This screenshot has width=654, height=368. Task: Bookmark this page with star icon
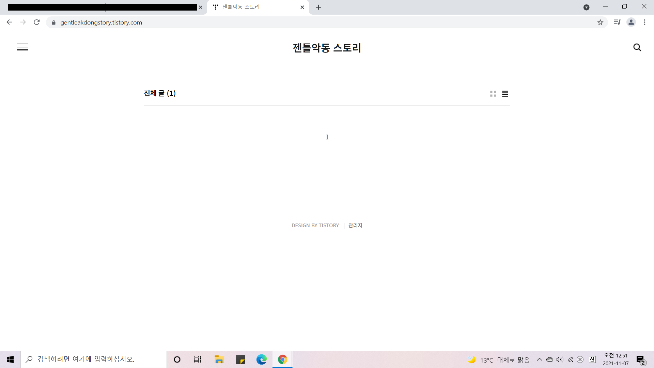pos(600,22)
